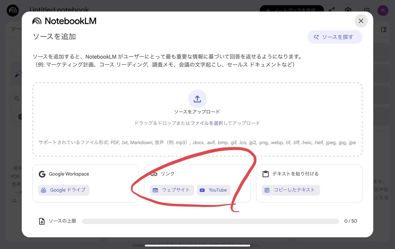
Task: Open the Google apps grid icon
Action: click(x=367, y=10)
